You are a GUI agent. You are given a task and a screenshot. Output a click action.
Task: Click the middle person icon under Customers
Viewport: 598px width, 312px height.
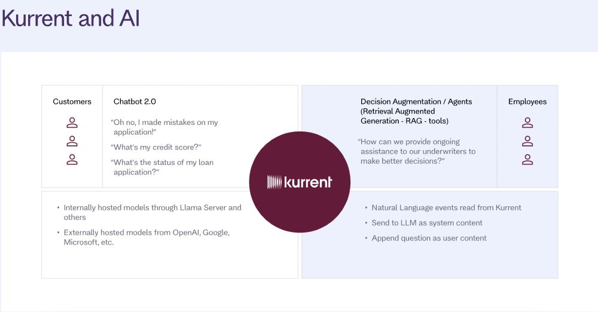(72, 141)
